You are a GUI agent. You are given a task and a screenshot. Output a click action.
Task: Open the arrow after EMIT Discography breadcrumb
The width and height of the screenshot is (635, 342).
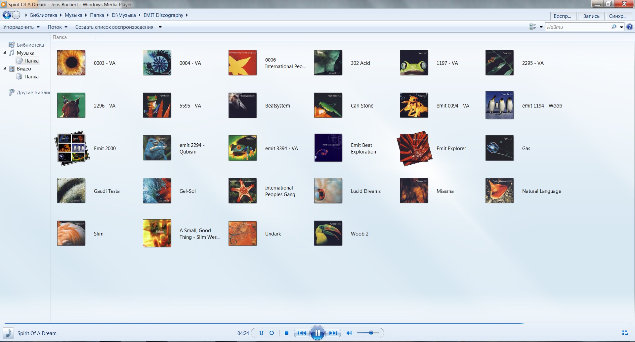pyautogui.click(x=187, y=15)
